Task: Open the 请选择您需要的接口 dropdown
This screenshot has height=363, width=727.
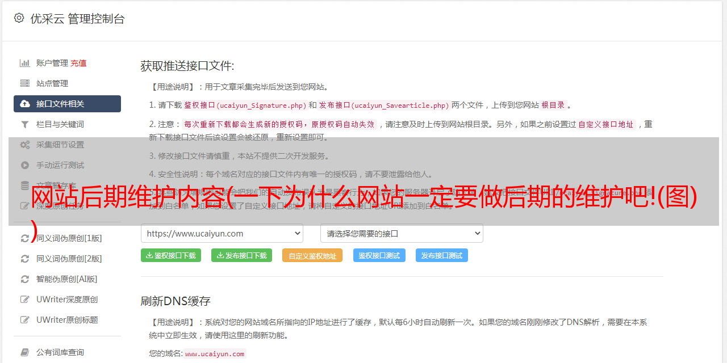Action: (402, 233)
